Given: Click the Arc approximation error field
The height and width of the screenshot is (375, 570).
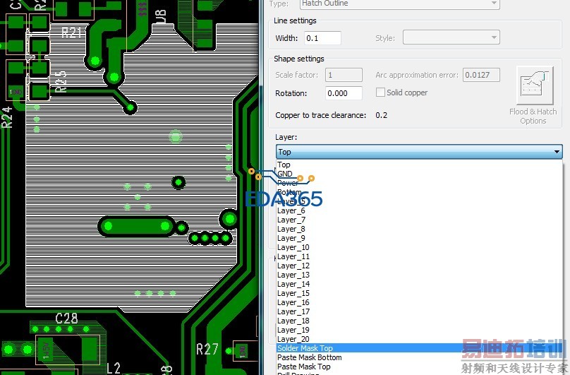Looking at the screenshot, I should 481,75.
